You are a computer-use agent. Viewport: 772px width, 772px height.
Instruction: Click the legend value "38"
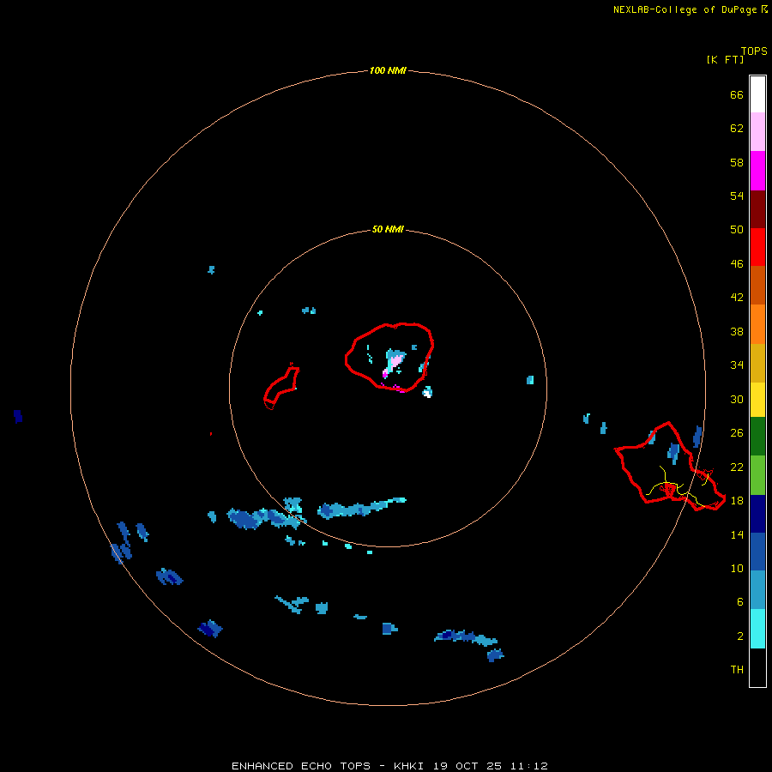coord(737,331)
